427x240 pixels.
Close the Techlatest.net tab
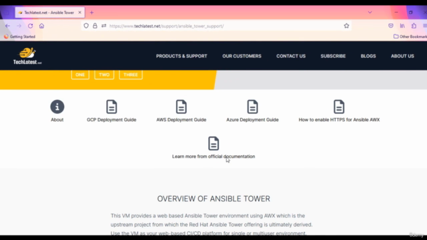[79, 13]
